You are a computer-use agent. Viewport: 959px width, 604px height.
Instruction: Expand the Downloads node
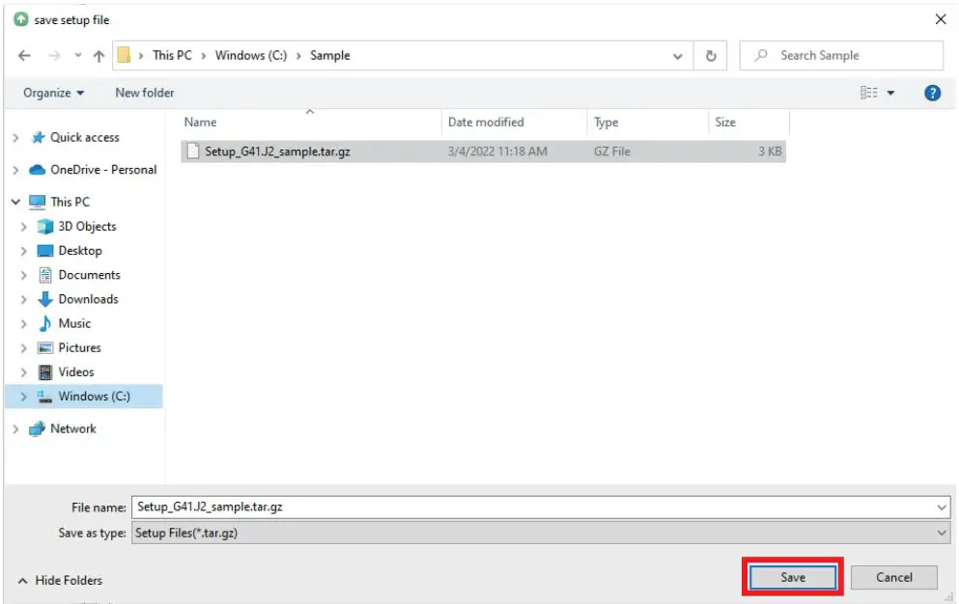click(24, 299)
